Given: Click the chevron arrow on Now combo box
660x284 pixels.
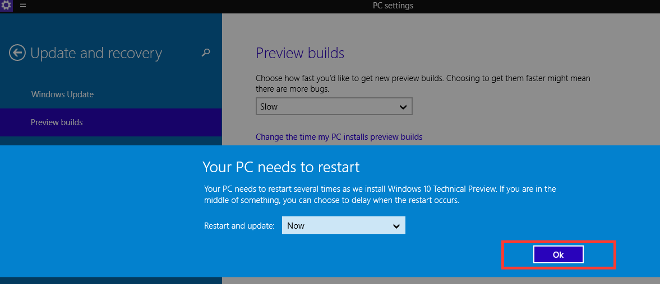Looking at the screenshot, I should pos(396,226).
